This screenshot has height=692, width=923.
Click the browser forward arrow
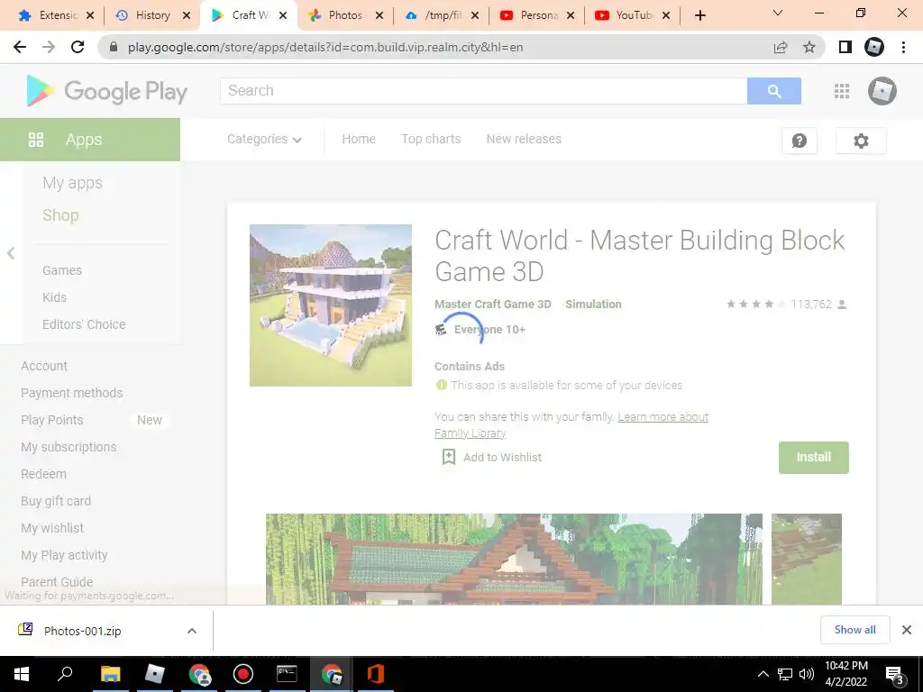tap(49, 47)
